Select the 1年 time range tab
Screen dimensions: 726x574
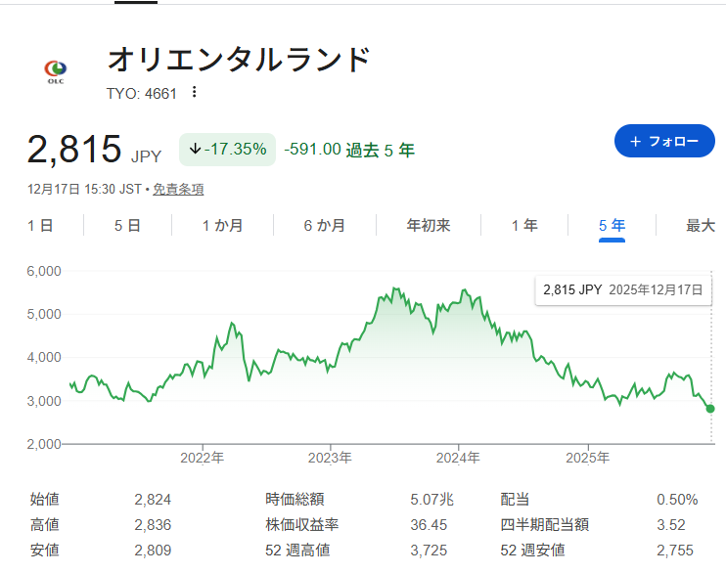tap(524, 226)
